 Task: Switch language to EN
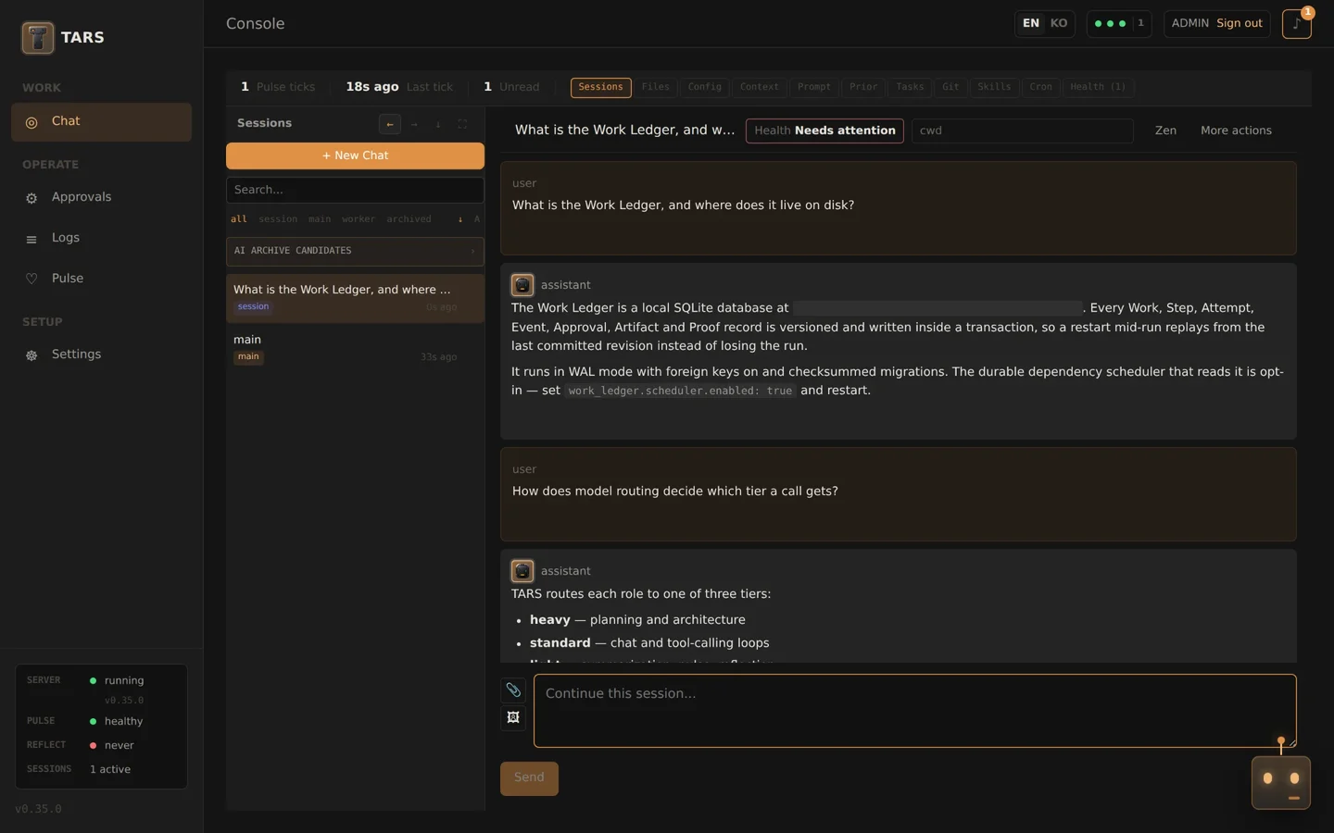(1031, 23)
